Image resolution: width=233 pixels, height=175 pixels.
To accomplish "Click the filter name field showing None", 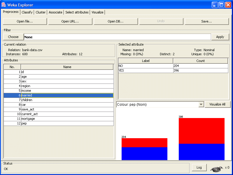I will [117, 37].
